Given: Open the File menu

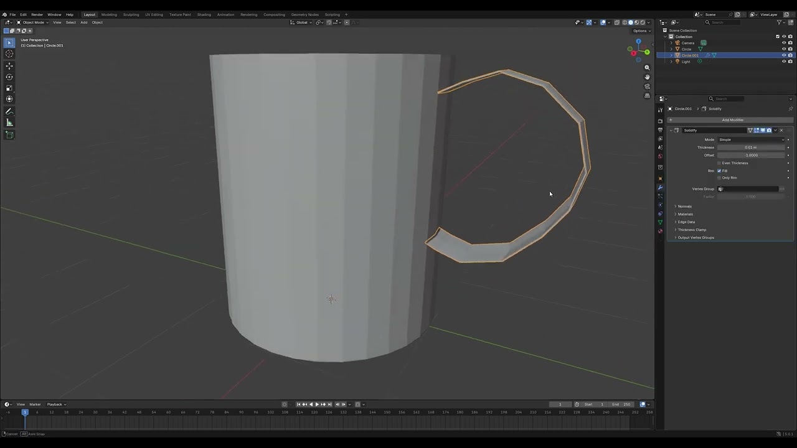Looking at the screenshot, I should click(x=12, y=14).
